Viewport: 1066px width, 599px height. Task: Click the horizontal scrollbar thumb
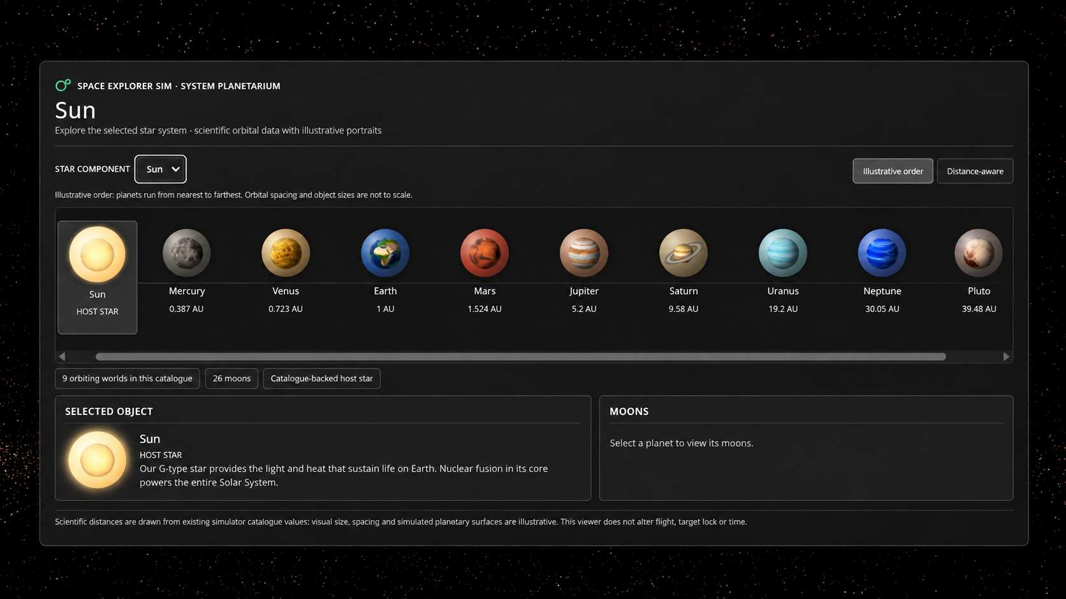pos(520,356)
